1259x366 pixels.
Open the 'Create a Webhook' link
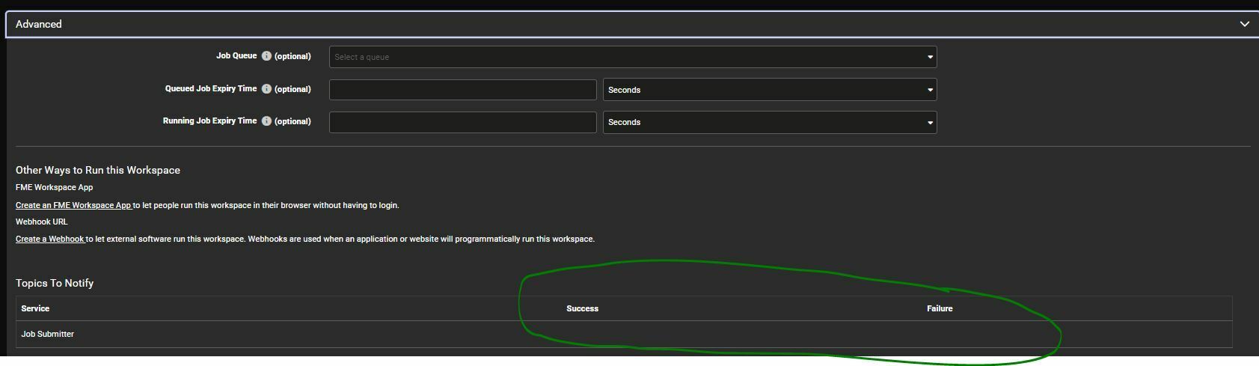coord(50,239)
